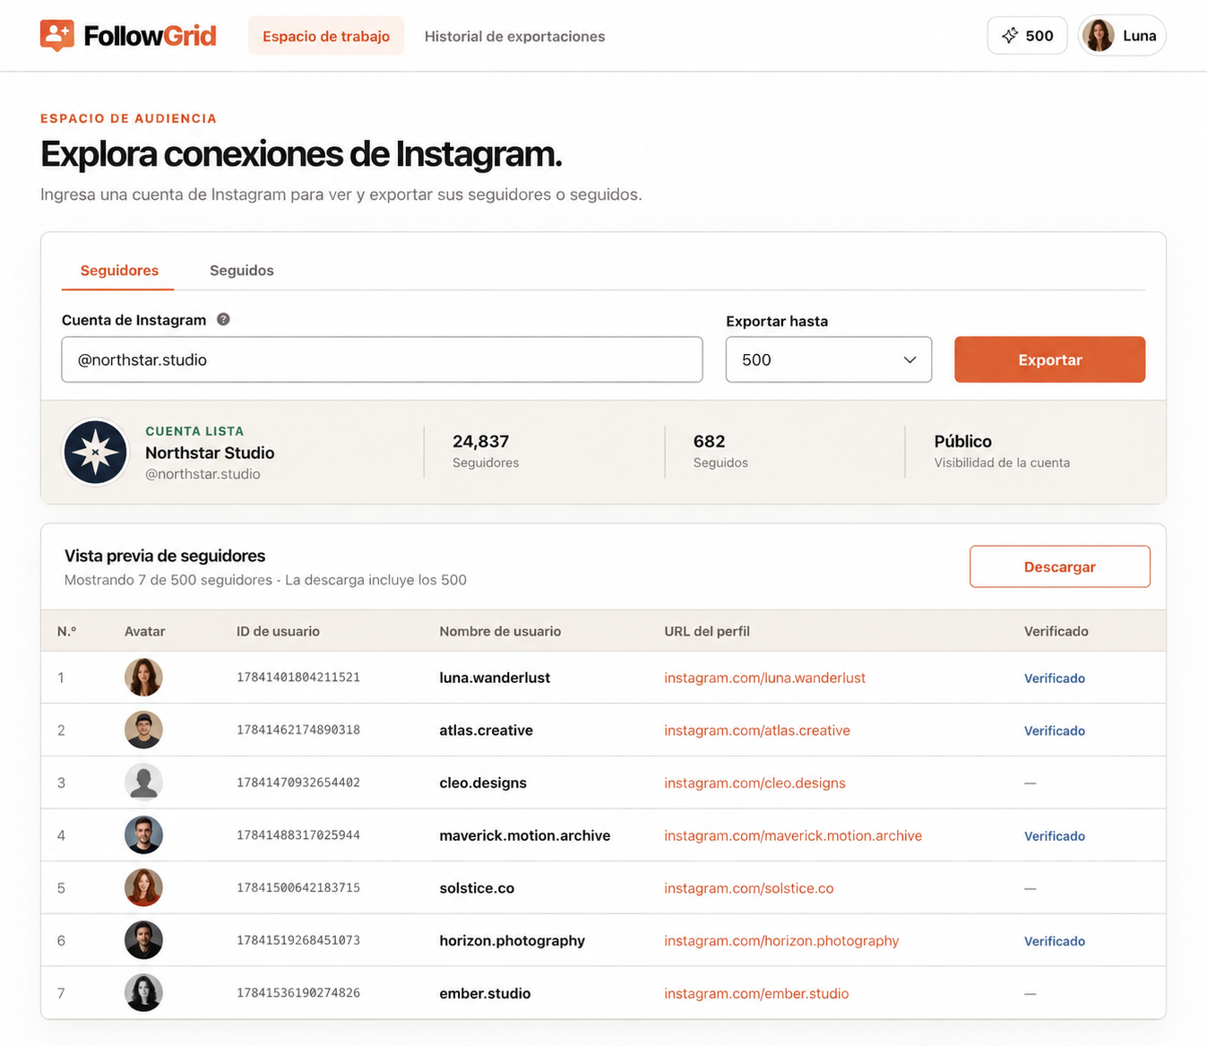This screenshot has width=1207, height=1046.
Task: Click the Descargar button
Action: pos(1060,566)
